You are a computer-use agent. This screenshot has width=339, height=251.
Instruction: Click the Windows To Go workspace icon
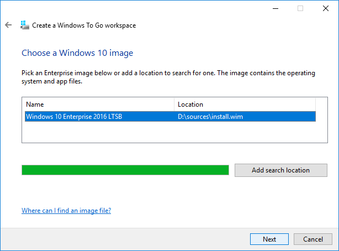tap(25, 25)
